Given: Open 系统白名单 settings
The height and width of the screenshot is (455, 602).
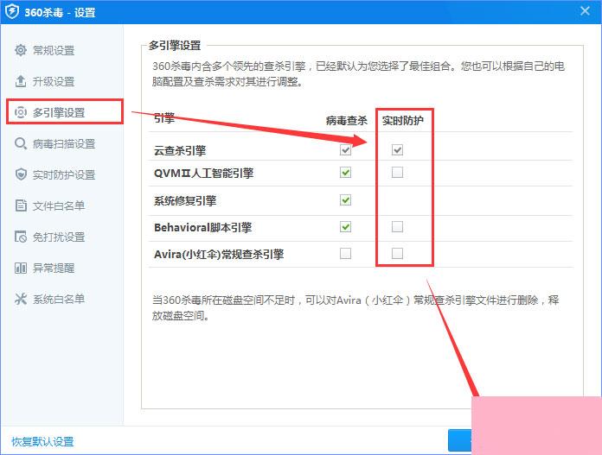Looking at the screenshot, I should [59, 299].
